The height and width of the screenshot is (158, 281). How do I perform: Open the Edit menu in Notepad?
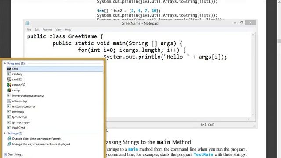pyautogui.click(x=37, y=29)
